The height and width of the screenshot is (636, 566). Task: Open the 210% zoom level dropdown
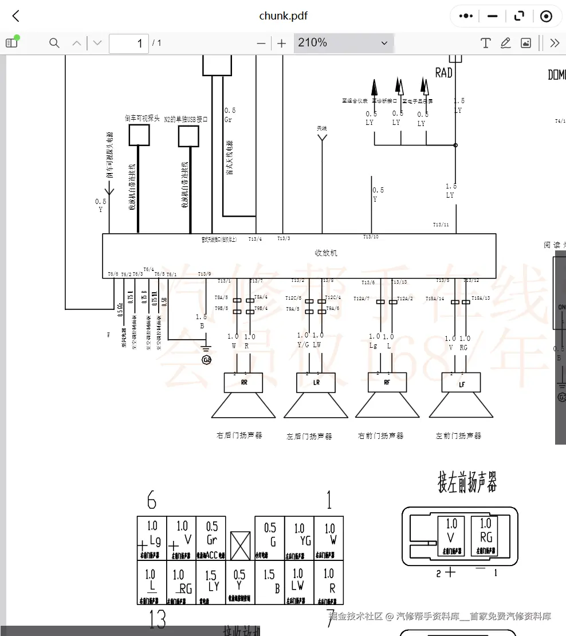click(343, 42)
